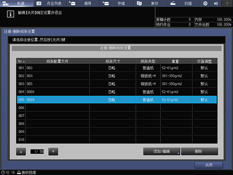
Task: Click the 重量 weight column header
Action: [176, 61]
